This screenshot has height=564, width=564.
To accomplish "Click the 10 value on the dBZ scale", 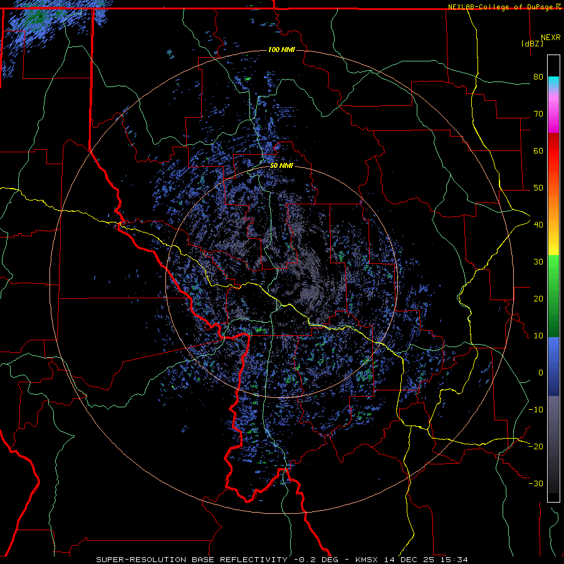I will [538, 336].
